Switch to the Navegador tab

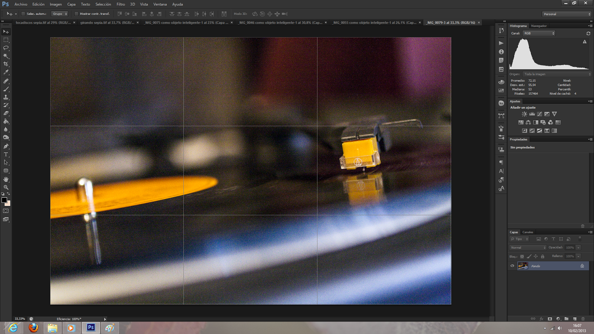(539, 26)
